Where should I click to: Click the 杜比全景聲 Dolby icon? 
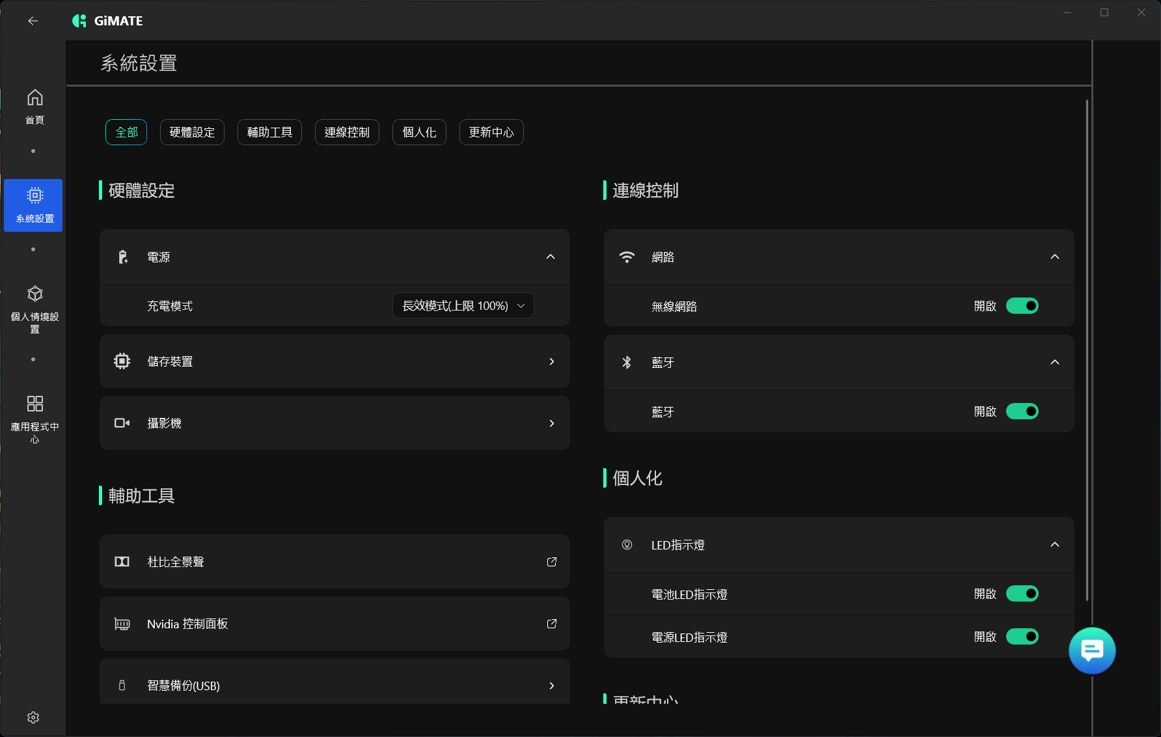click(122, 562)
